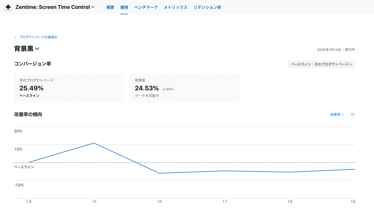Click the three-dot more options icon
The height and width of the screenshot is (210, 374).
[352, 115]
